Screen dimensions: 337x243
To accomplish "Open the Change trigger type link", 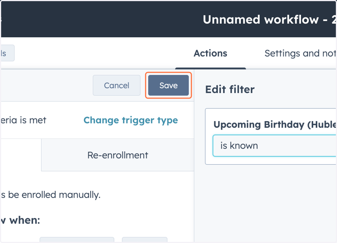I will 131,120.
